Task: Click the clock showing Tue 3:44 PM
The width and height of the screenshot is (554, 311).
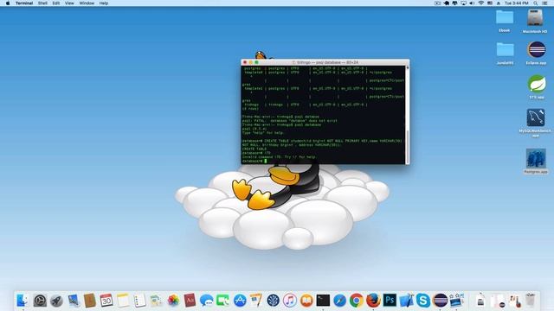Action: (x=517, y=3)
